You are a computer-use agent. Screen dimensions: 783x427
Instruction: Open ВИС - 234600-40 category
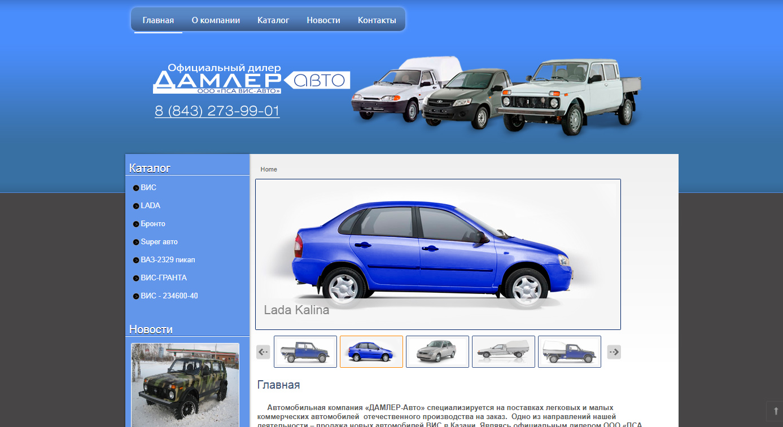pos(169,296)
